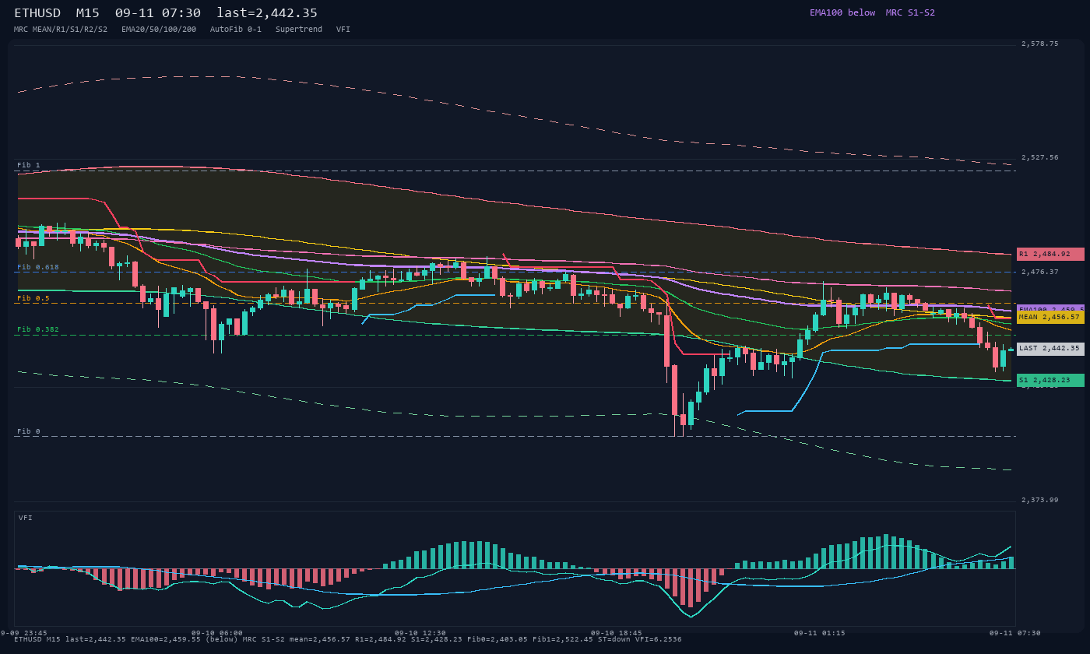Select the yellow "MEAN 2,456.57" price tag

pos(1050,317)
